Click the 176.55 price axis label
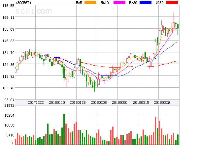198x145 pixels. (x=9, y=6)
